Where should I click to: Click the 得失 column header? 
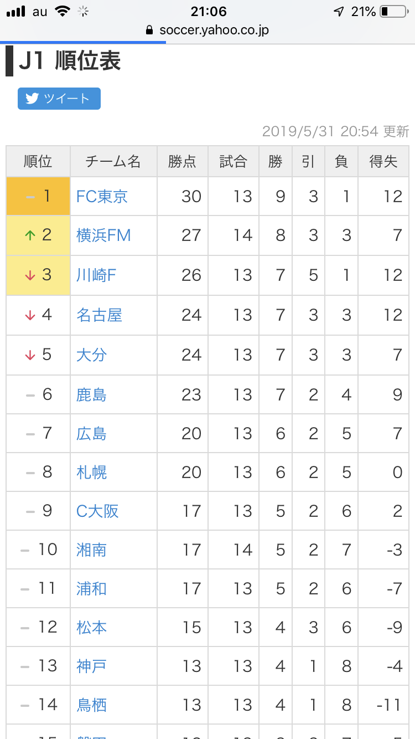[x=383, y=161]
